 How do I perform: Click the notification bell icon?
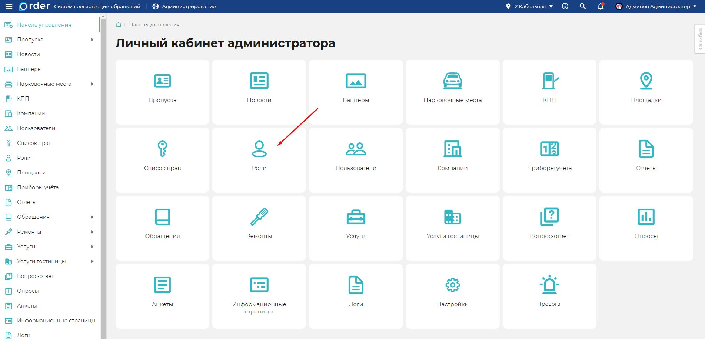click(601, 6)
